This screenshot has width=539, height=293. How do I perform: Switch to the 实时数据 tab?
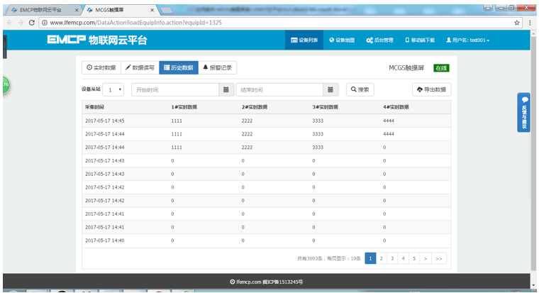101,67
